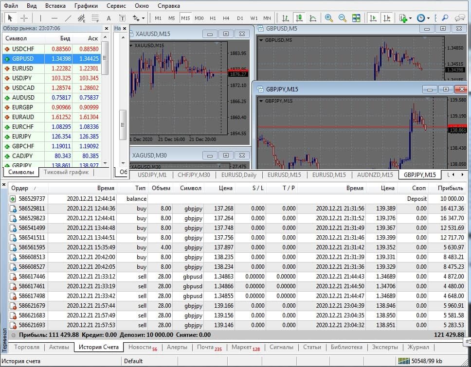Pick the Vertical Line drawing tool

(x=40, y=18)
